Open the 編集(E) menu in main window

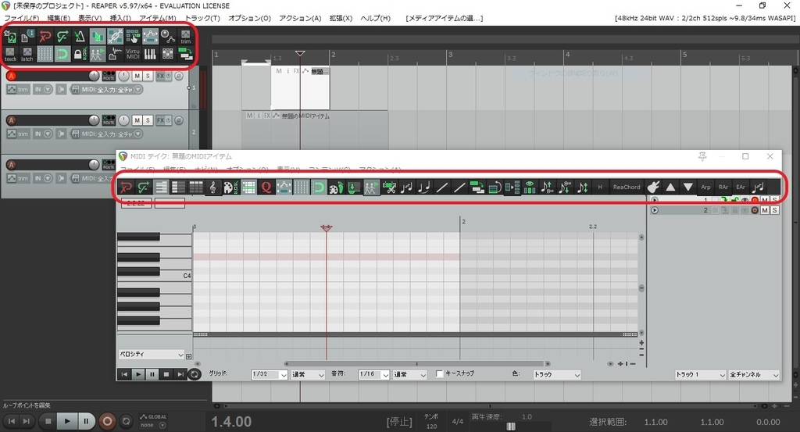[59, 18]
